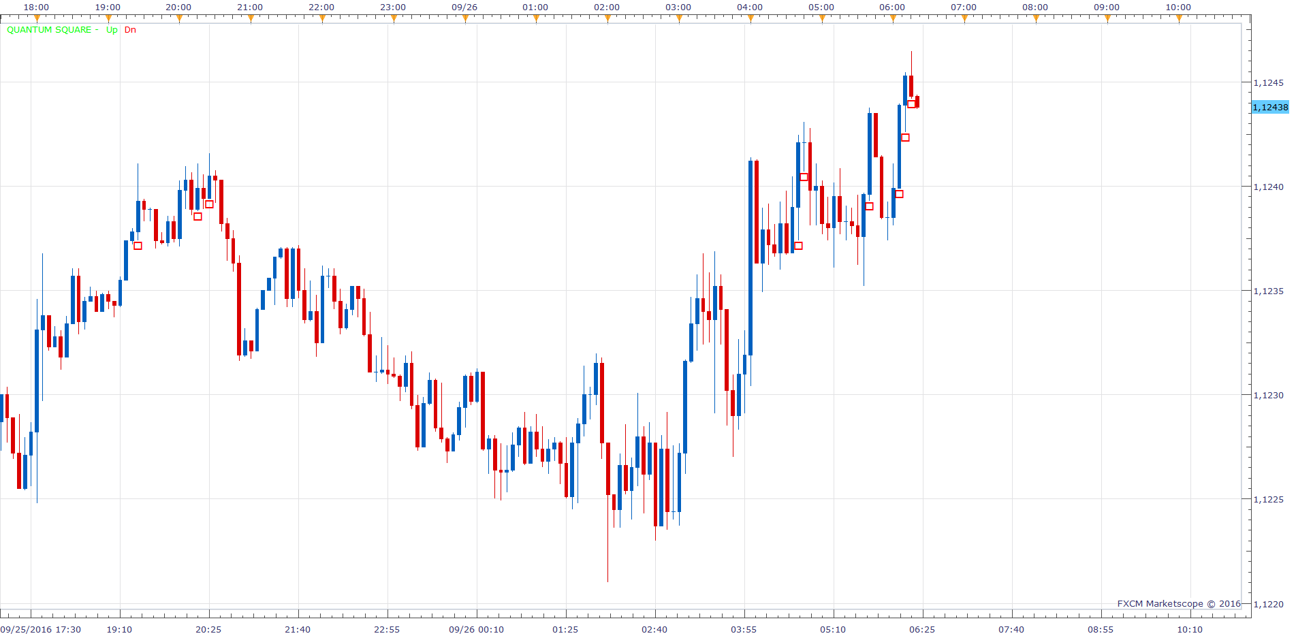The width and height of the screenshot is (1296, 638).
Task: Select the 05:00 top axis time label
Action: [x=821, y=7]
